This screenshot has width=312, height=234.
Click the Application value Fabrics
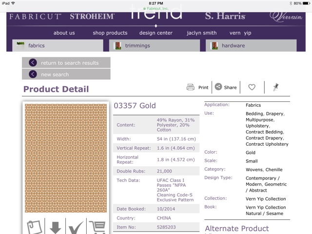click(x=253, y=105)
